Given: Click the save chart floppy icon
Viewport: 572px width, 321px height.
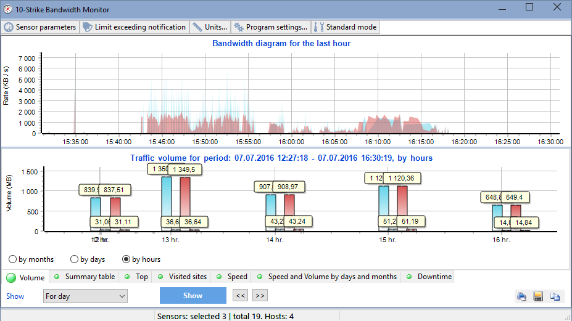Looking at the screenshot, I should point(538,296).
